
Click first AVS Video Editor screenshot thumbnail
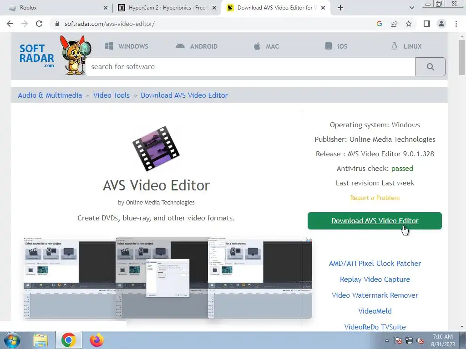[x=69, y=278]
